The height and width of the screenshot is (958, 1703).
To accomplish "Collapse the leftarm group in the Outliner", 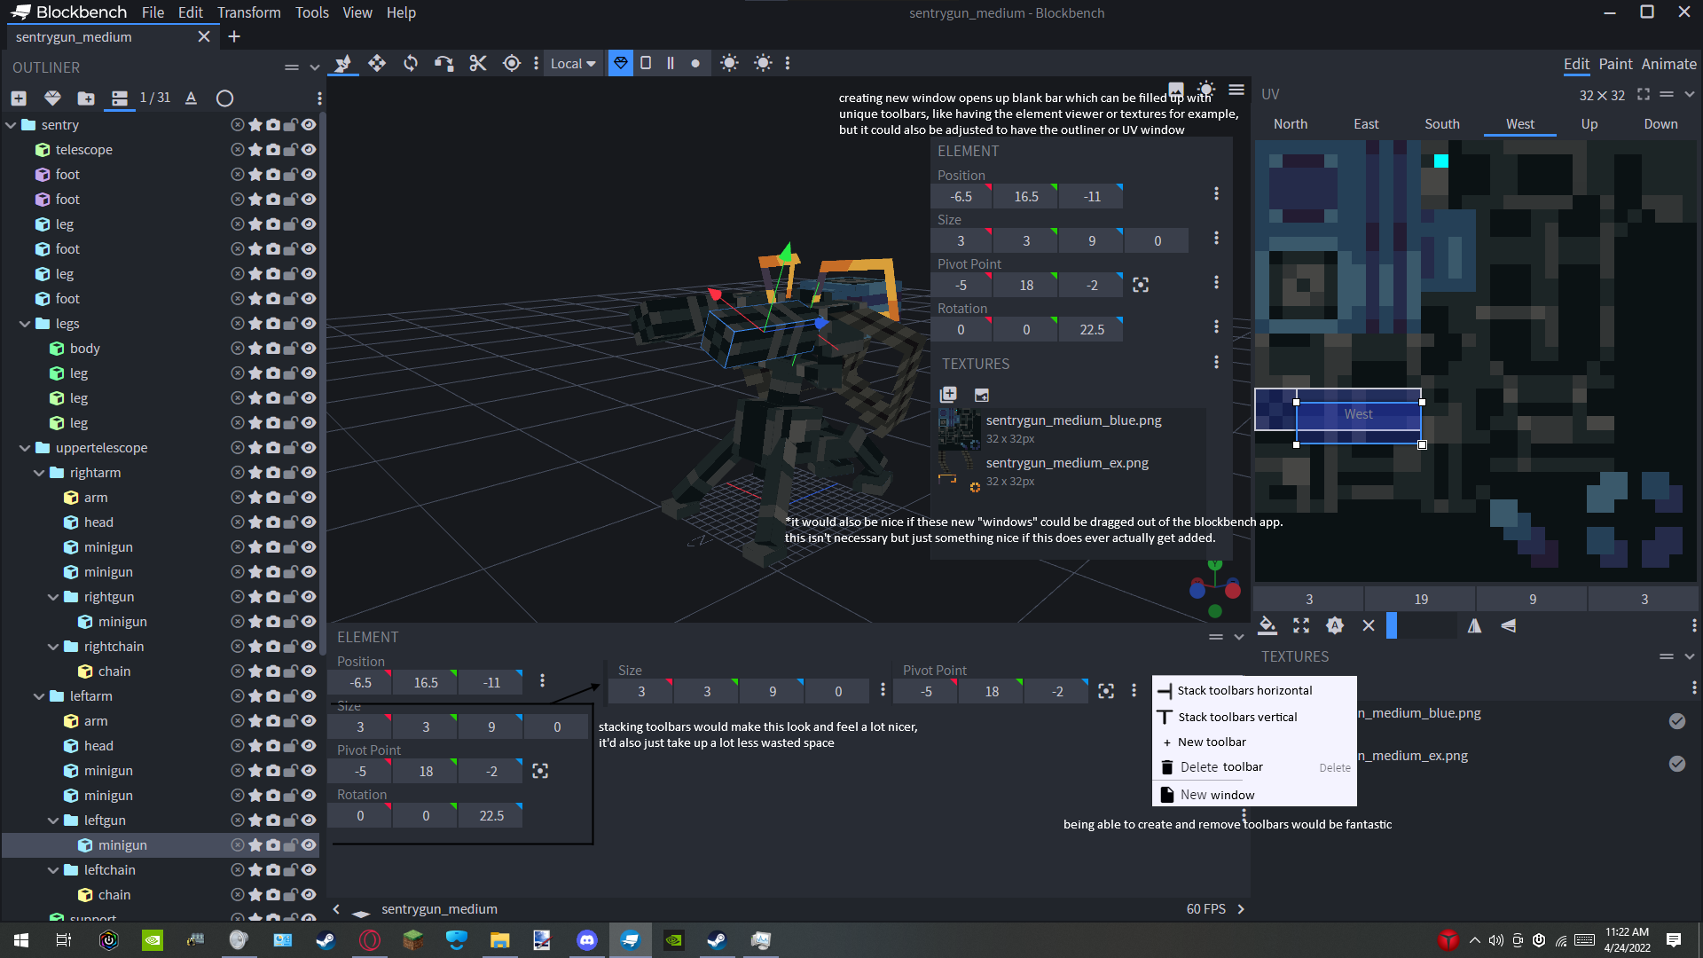I will click(38, 695).
